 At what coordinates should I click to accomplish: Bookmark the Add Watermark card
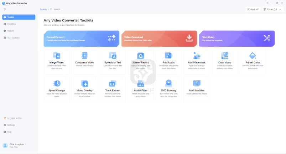206,50
